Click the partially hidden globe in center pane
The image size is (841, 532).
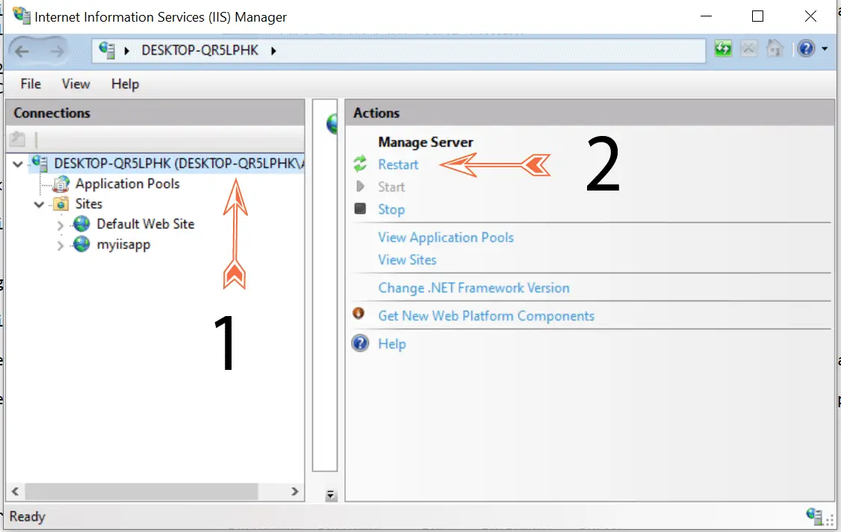[332, 124]
